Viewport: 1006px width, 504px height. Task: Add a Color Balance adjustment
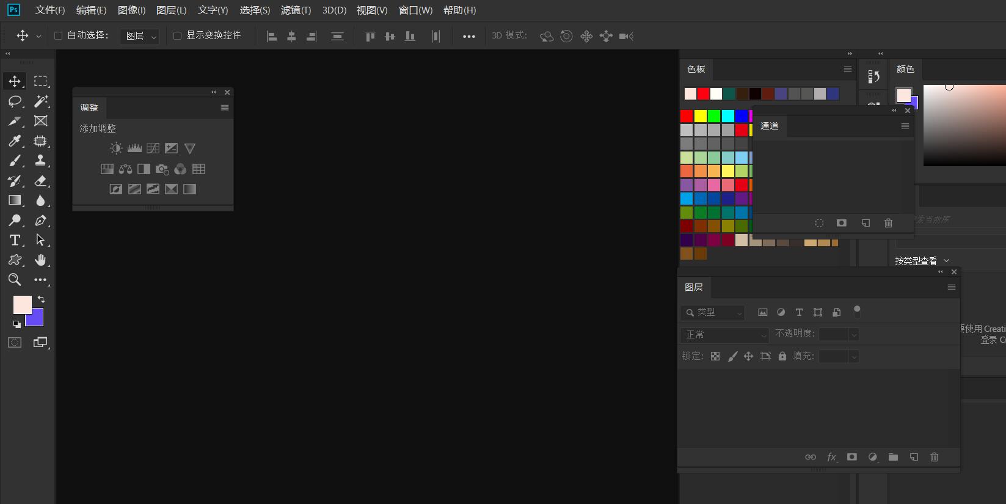[x=125, y=169]
